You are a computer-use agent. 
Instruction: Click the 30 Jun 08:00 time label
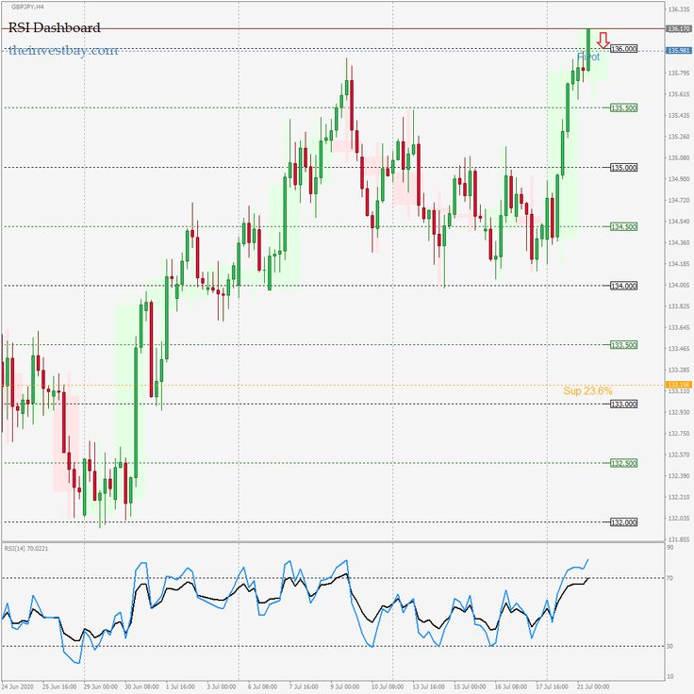[141, 686]
